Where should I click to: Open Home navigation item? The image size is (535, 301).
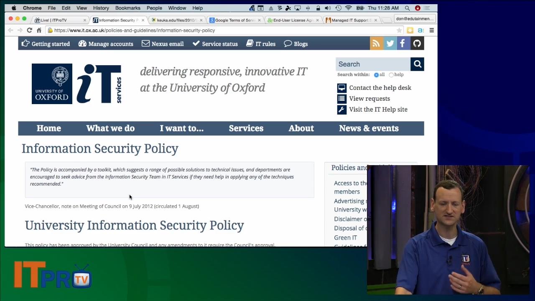pyautogui.click(x=48, y=128)
